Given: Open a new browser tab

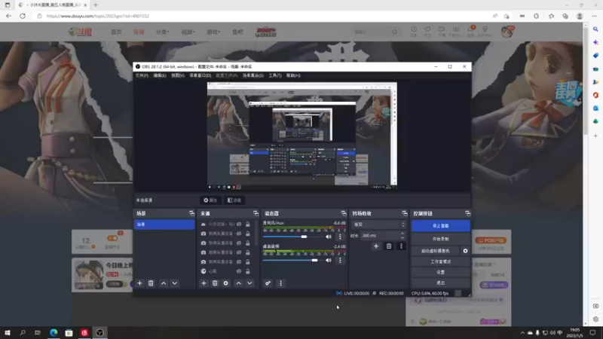Looking at the screenshot, I should tap(96, 5).
